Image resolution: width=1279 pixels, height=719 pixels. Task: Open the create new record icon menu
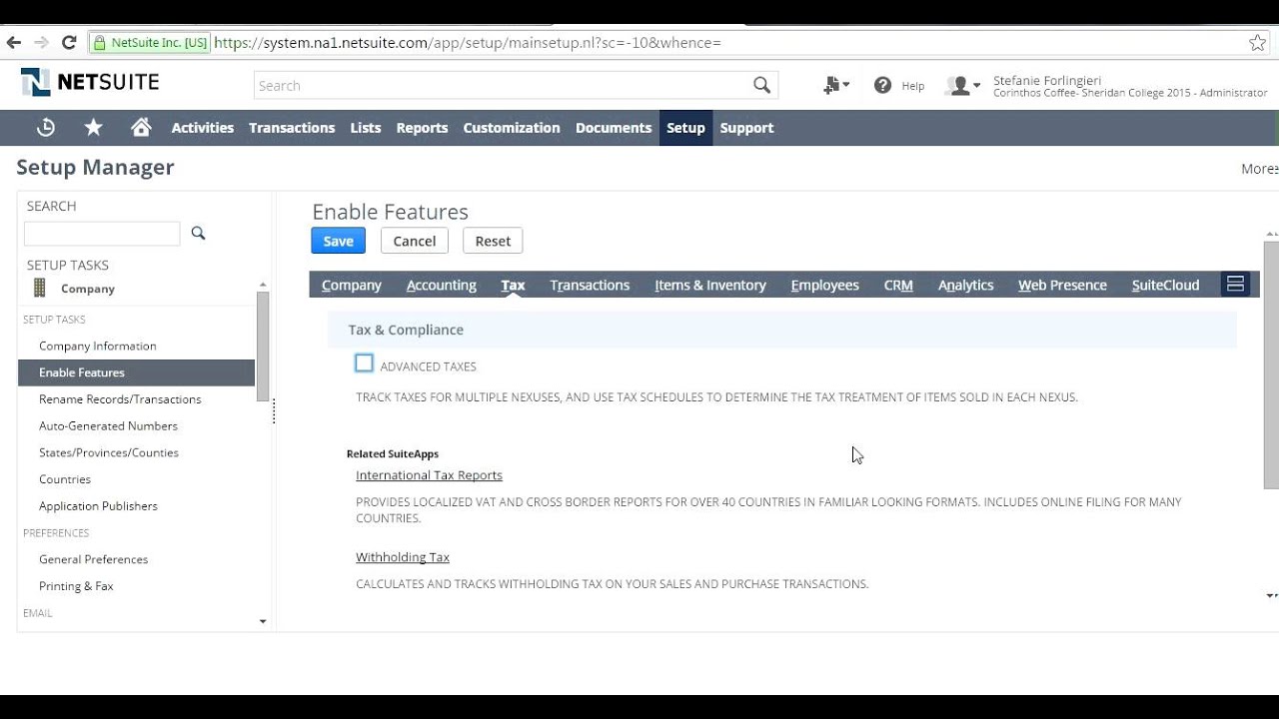[836, 86]
